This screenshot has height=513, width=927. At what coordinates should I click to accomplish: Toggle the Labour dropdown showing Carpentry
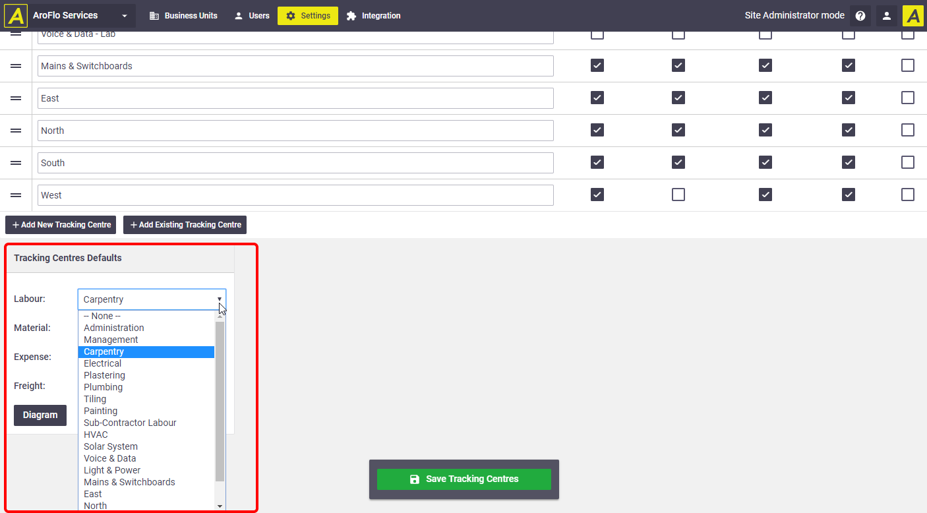click(x=152, y=299)
